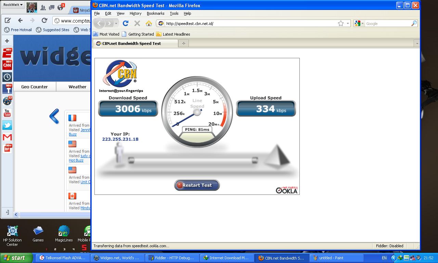Click the Home icon in Firefox toolbar
Screen dimensions: 438x263
pyautogui.click(x=149, y=23)
